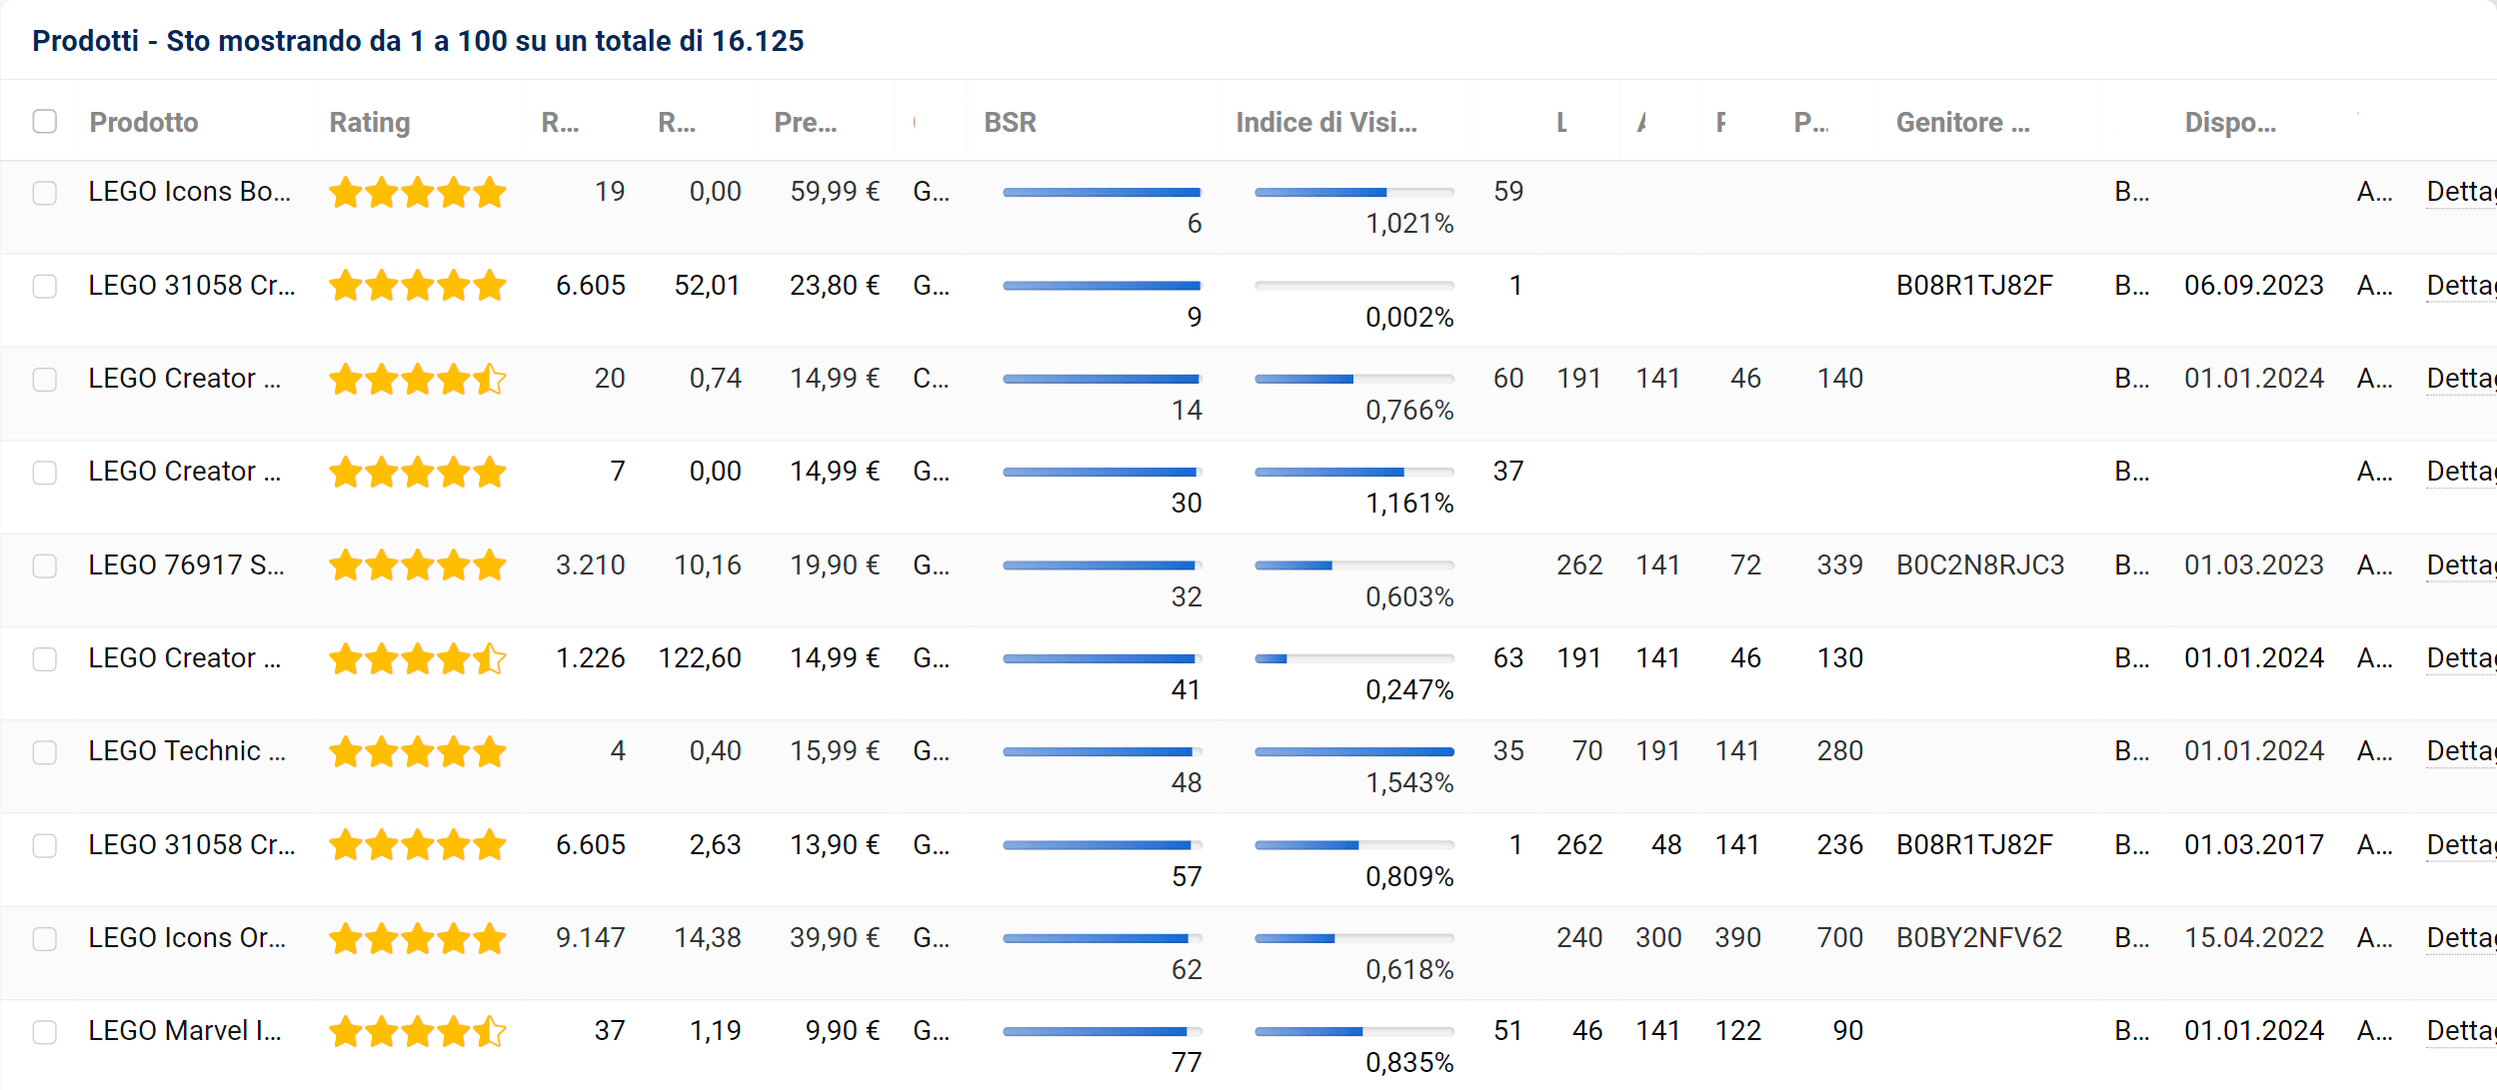Open Dettagli link for LEGO Icons Or... row
The image size is (2497, 1090).
2461,938
